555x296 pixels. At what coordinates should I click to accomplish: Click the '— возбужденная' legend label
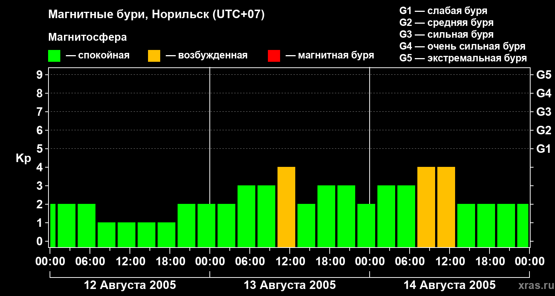click(206, 56)
